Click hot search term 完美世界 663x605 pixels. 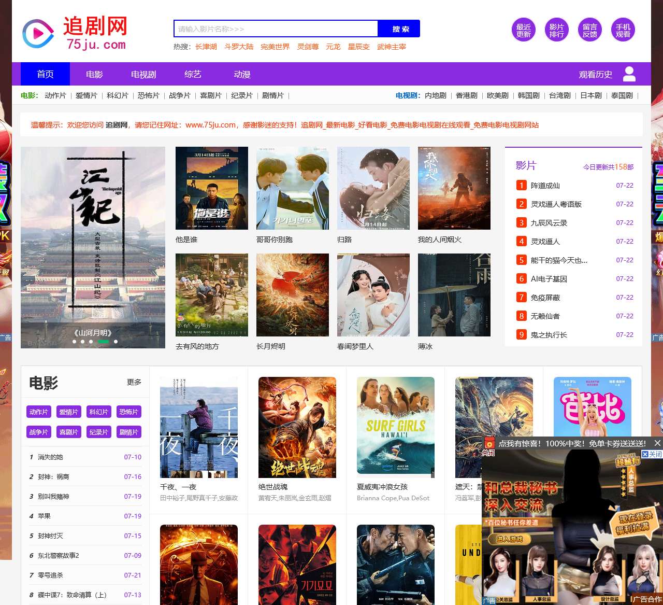[275, 47]
